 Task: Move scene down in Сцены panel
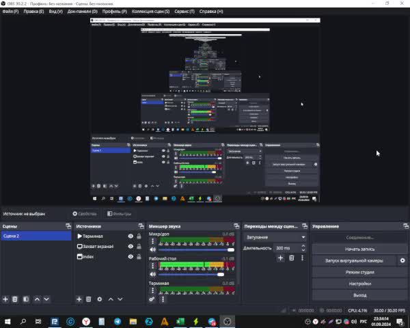coord(46,299)
